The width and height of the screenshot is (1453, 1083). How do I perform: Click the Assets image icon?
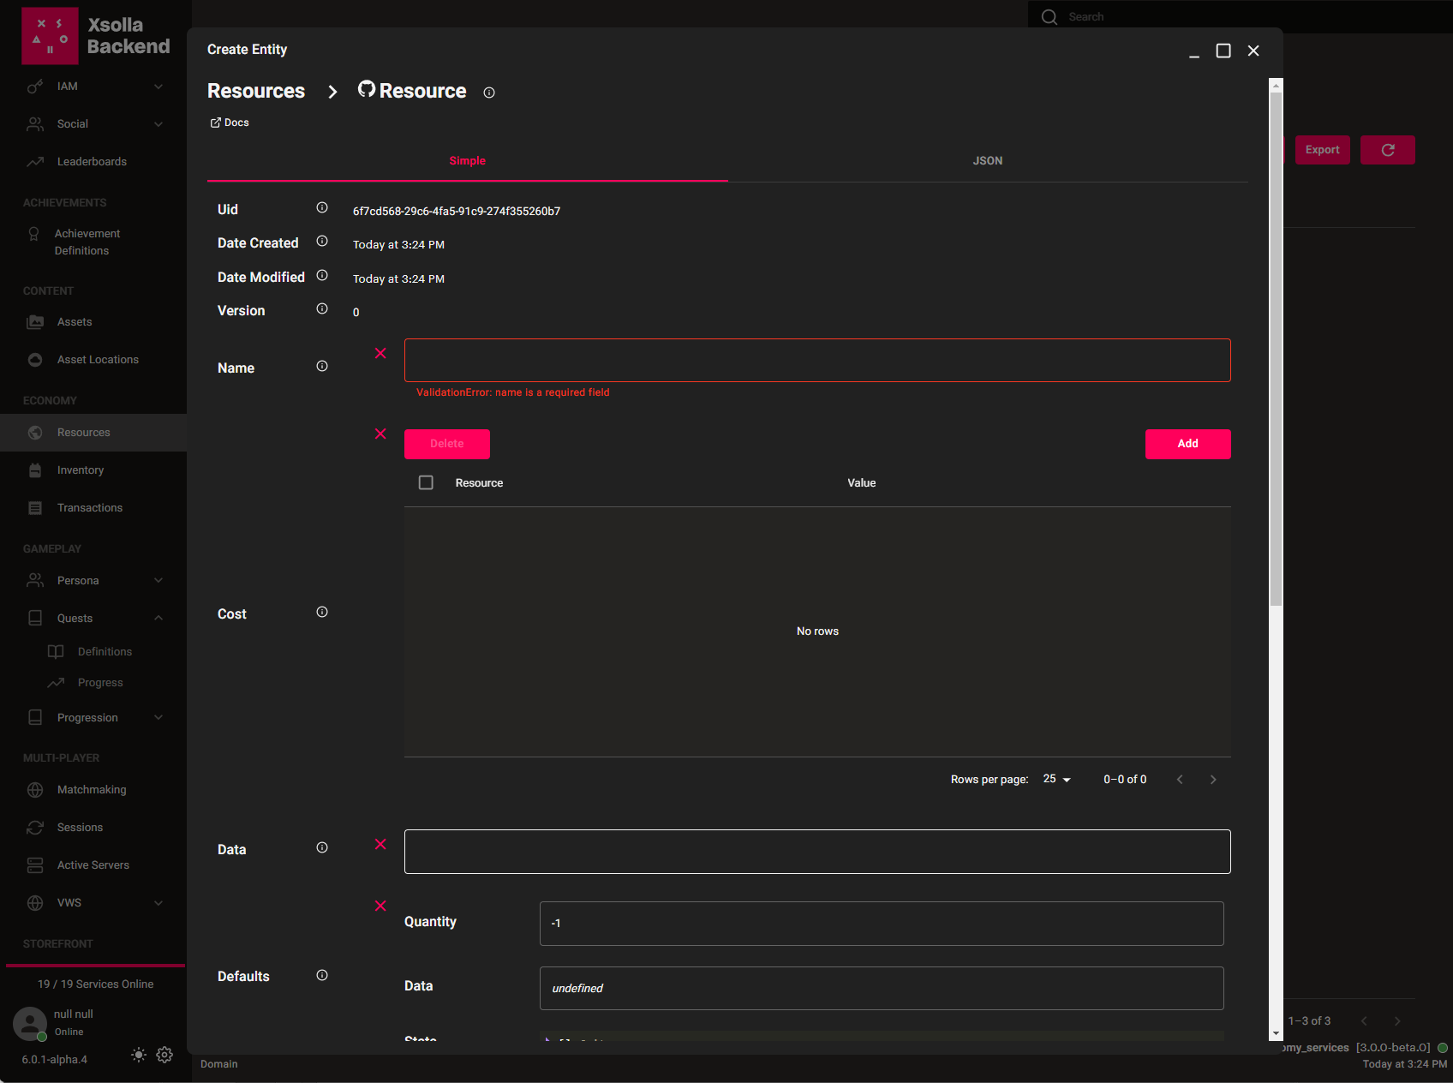point(35,322)
